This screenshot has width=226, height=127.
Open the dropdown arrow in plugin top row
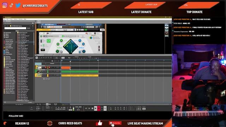pos(78,36)
